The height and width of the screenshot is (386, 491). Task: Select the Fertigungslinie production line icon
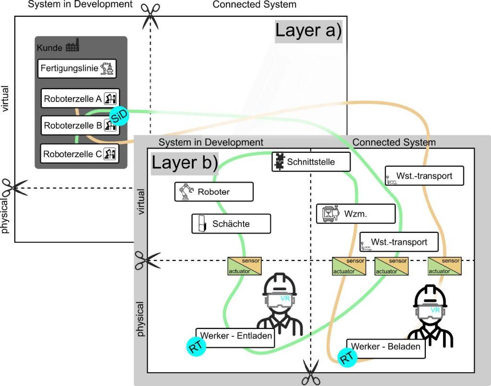108,69
